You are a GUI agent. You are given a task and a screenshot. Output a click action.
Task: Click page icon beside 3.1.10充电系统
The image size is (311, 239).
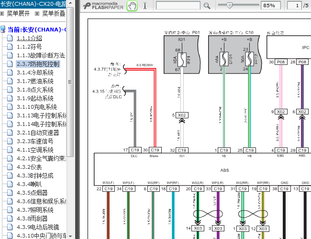tap(10, 107)
